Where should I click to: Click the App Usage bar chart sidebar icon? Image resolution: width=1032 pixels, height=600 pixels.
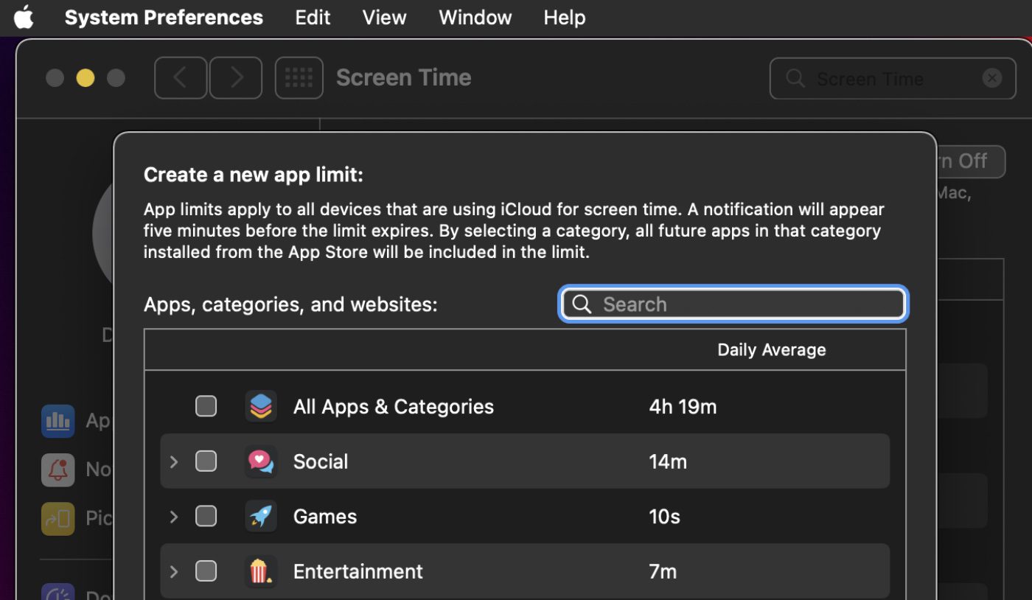(57, 421)
